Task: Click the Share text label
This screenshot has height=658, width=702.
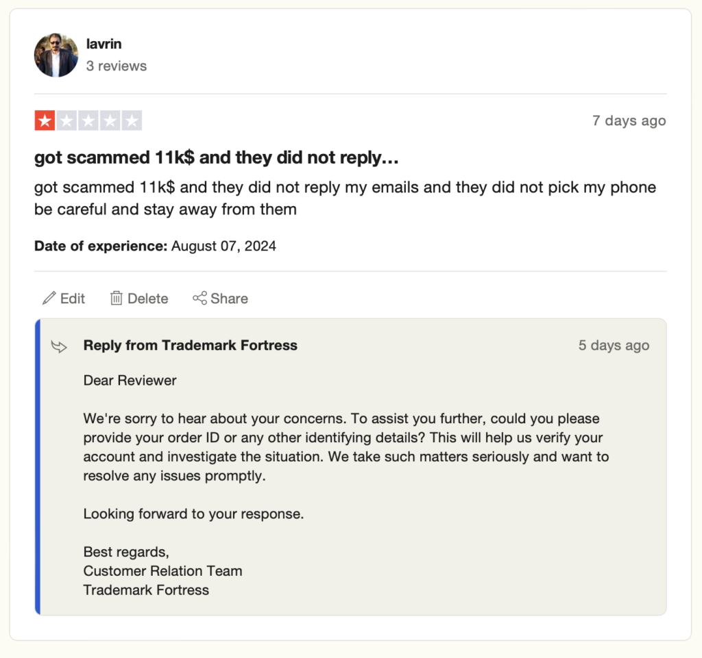Action: [x=229, y=299]
